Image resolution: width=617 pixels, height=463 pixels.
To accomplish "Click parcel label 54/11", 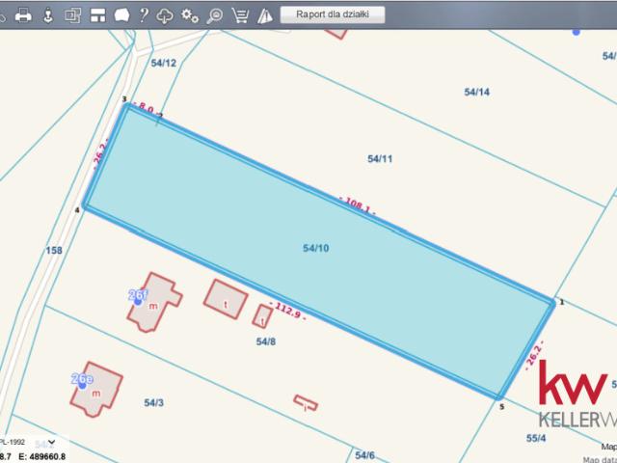I will click(381, 158).
